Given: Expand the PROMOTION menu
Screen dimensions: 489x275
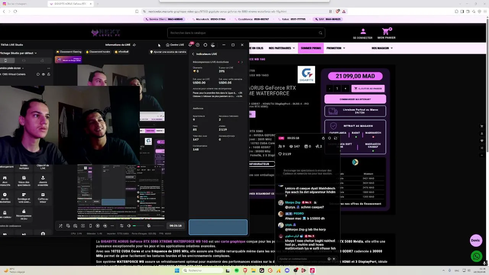Looking at the screenshot, I should [x=336, y=48].
